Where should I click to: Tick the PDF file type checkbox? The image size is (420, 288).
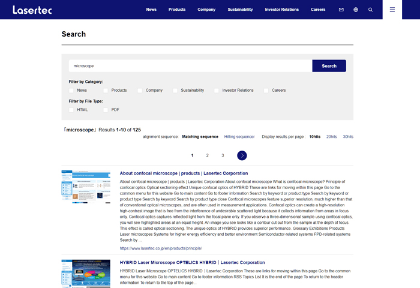[x=106, y=110]
